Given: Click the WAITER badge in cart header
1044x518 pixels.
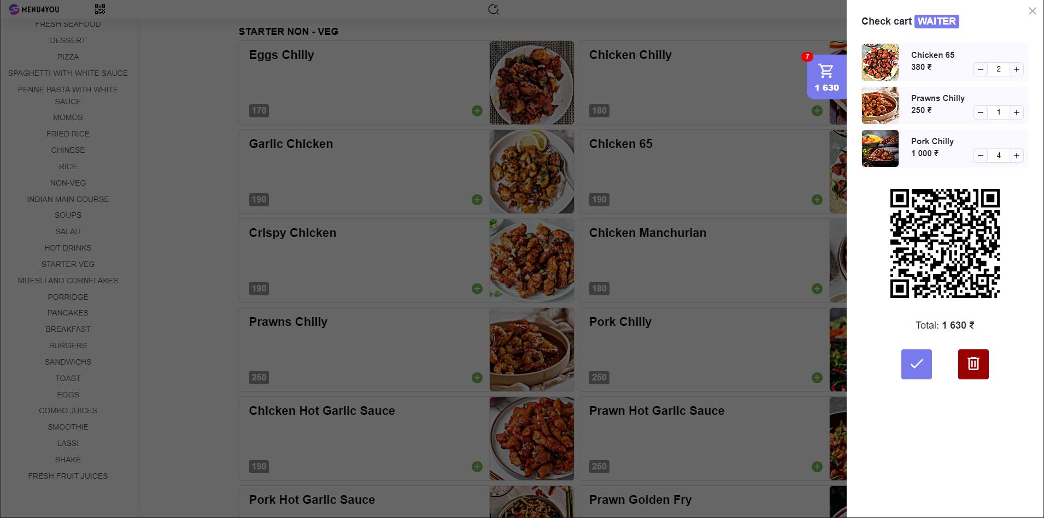Looking at the screenshot, I should 936,21.
